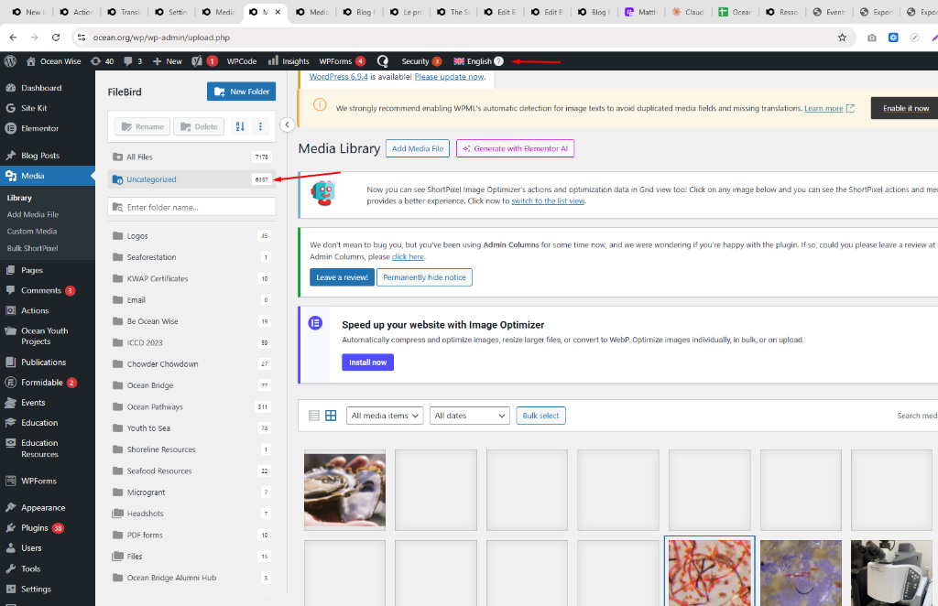Click the help icon beside English

pos(499,61)
